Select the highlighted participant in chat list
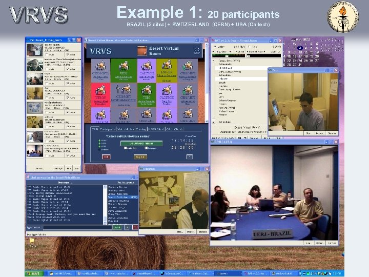 point(123,197)
